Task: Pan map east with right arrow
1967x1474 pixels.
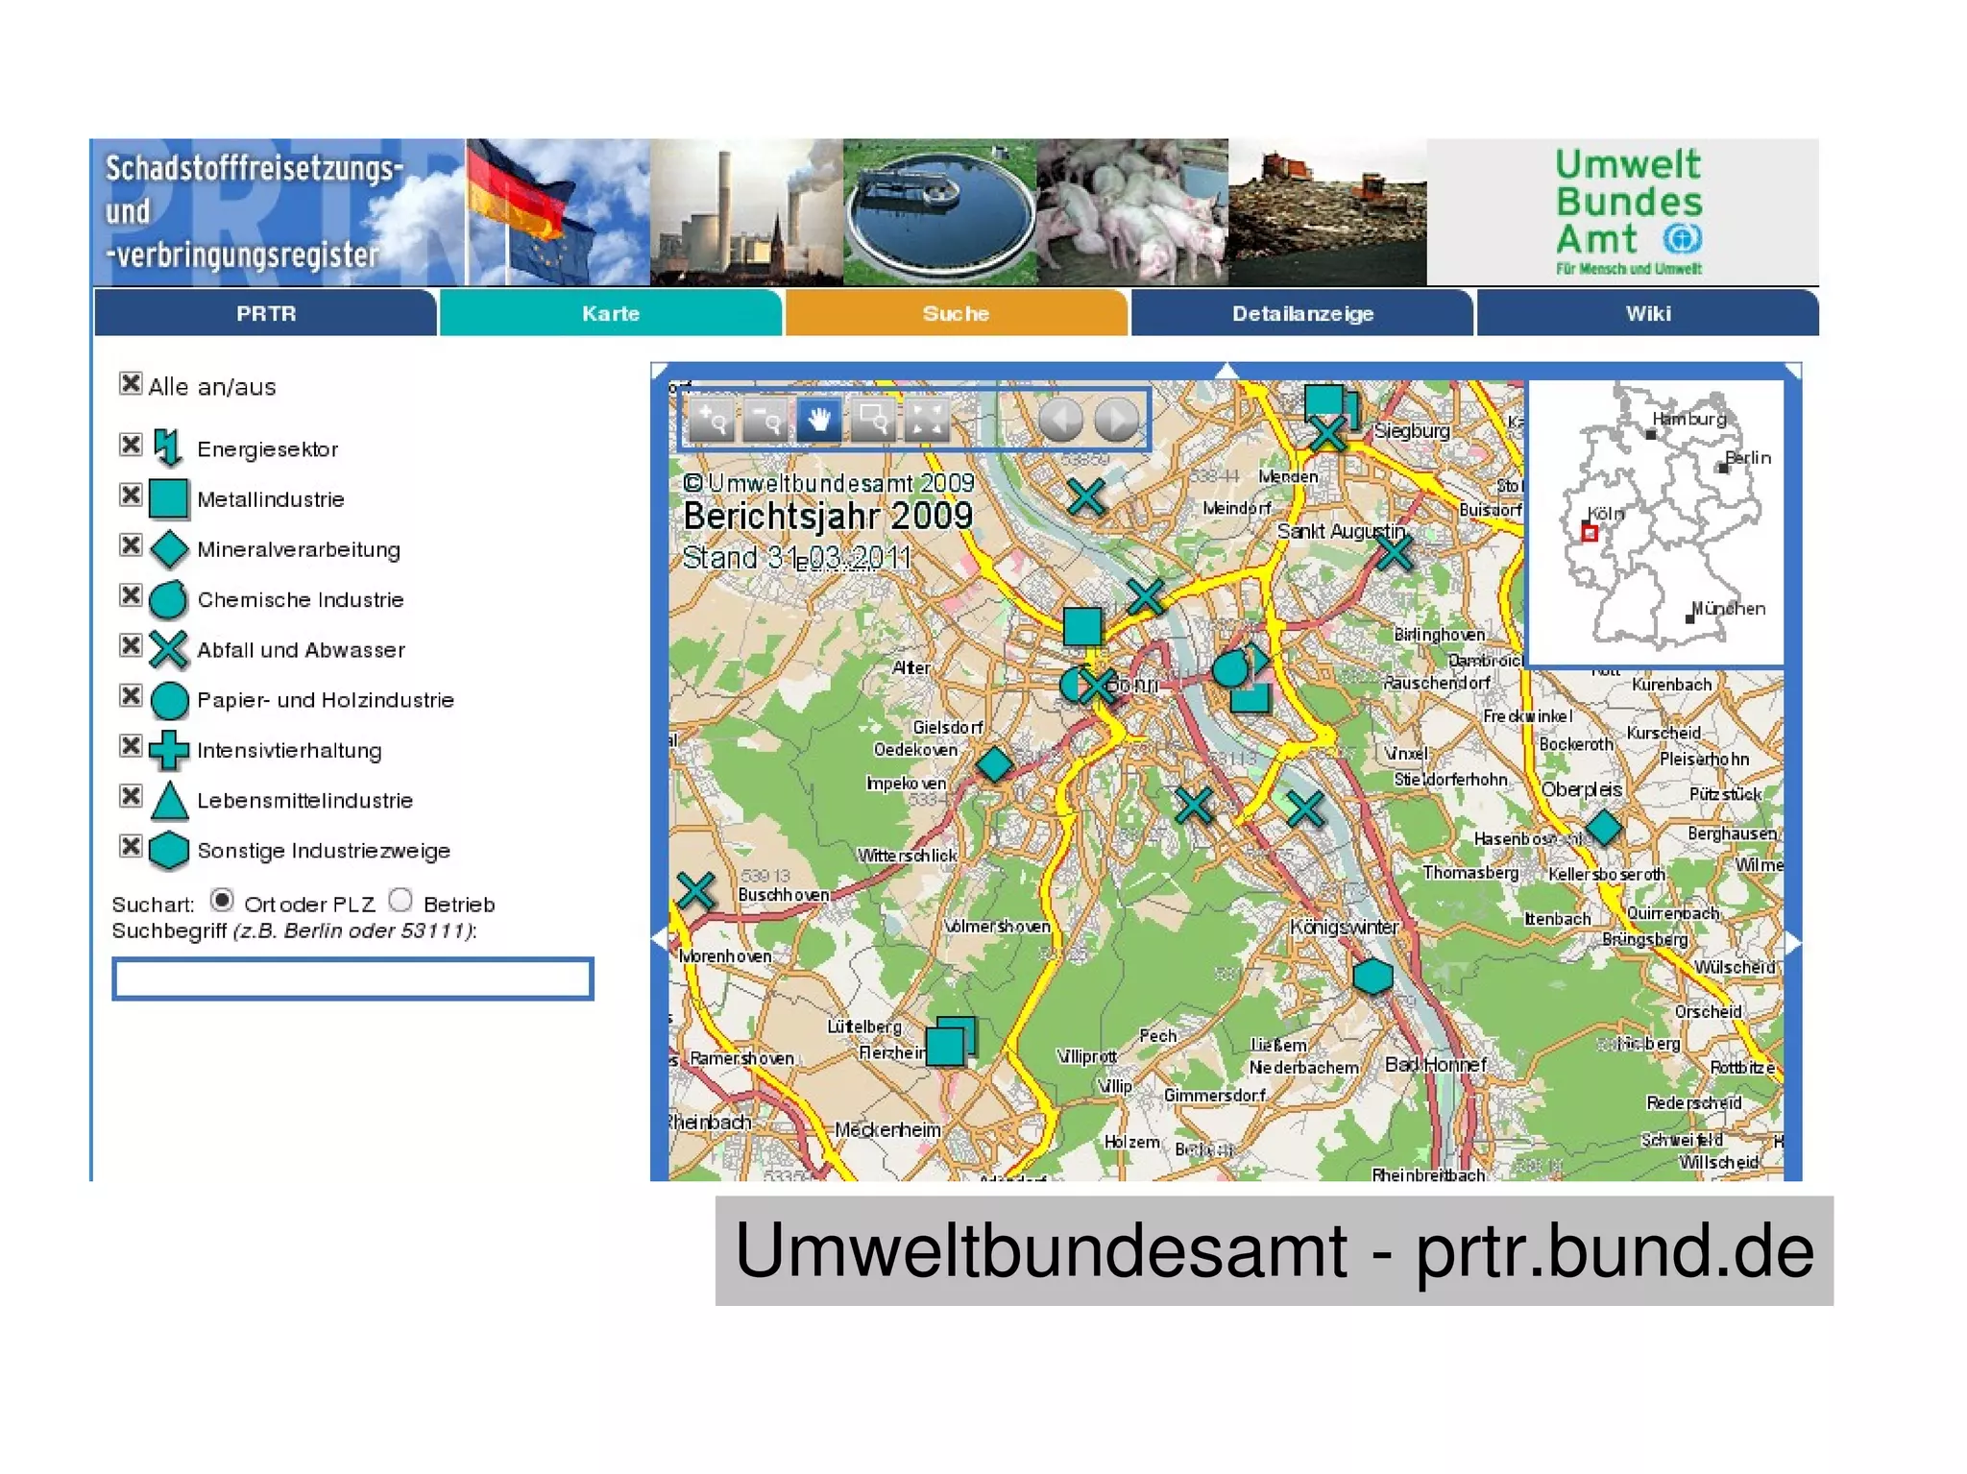Action: click(x=1793, y=944)
